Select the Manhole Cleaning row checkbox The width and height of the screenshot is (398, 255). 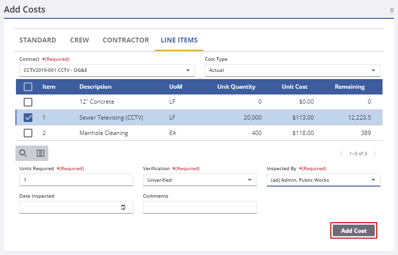coord(28,133)
